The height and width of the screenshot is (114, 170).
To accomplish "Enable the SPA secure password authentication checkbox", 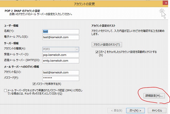I will click(5, 90).
